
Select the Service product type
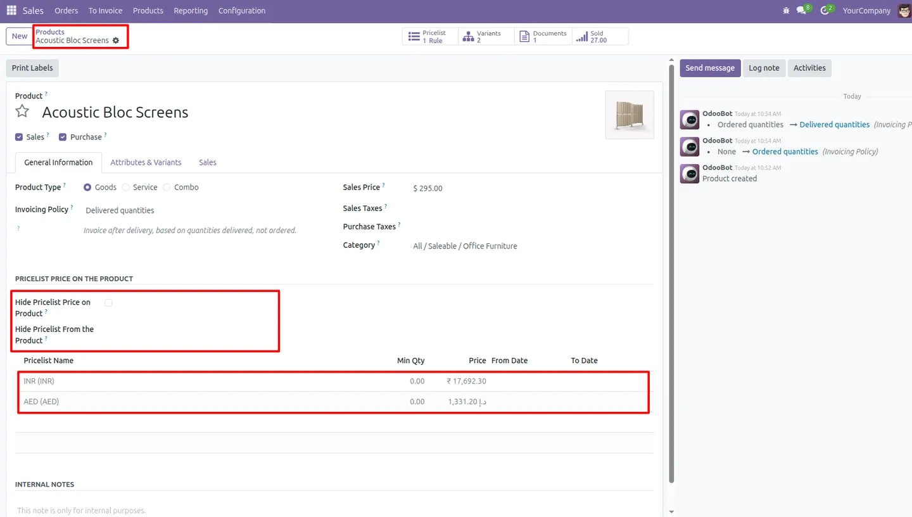pyautogui.click(x=125, y=188)
